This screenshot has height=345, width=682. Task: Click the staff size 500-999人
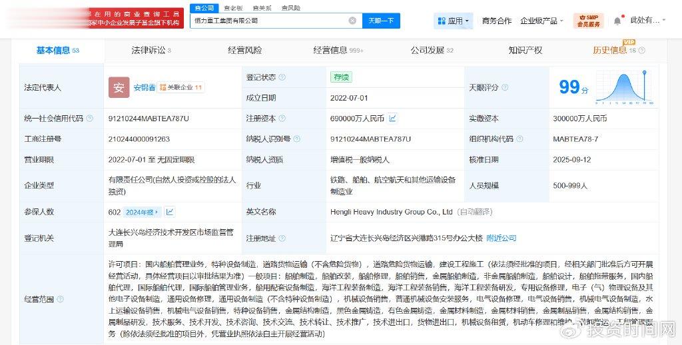570,186
